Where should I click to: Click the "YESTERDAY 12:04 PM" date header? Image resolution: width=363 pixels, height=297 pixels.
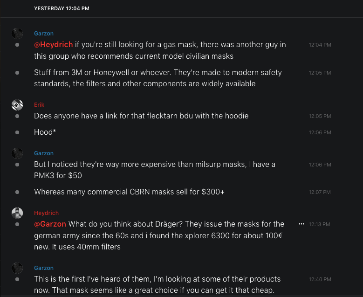pos(62,8)
